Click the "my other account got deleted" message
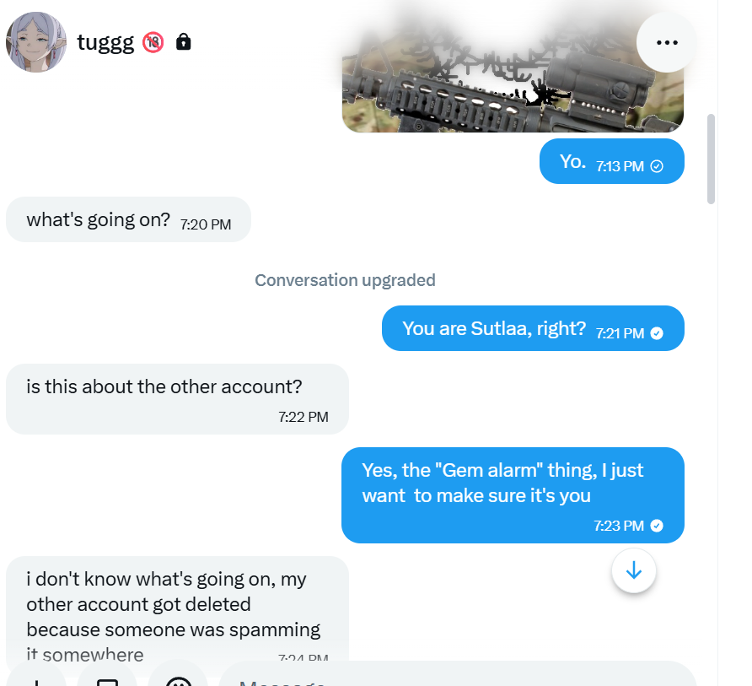This screenshot has height=686, width=752. pyautogui.click(x=177, y=605)
